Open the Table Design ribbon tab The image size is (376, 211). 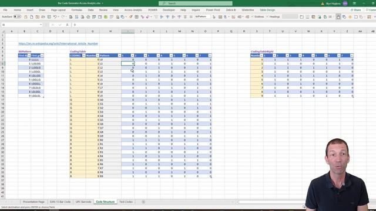coord(267,10)
